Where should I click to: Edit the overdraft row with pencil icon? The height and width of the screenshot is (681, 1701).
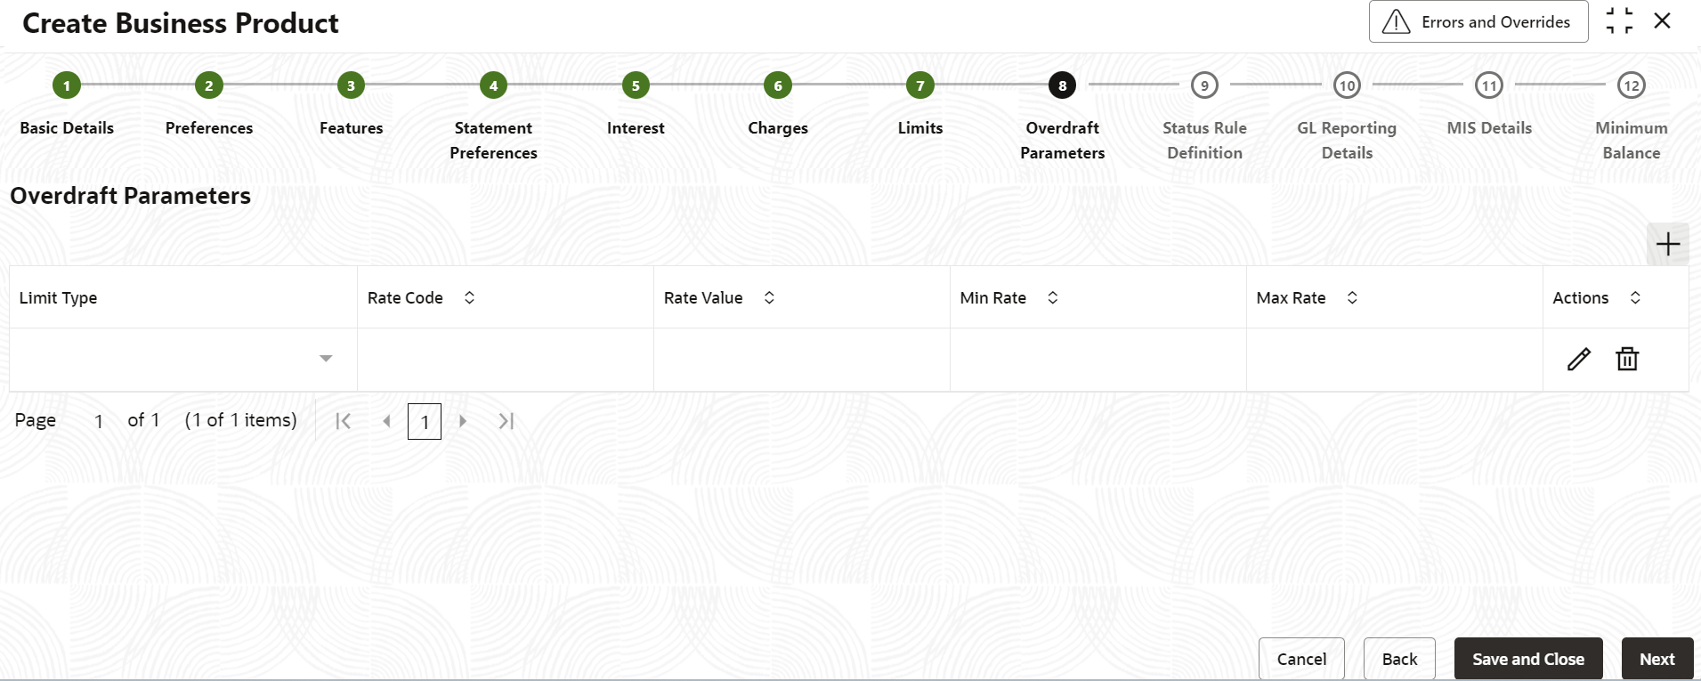[1578, 359]
